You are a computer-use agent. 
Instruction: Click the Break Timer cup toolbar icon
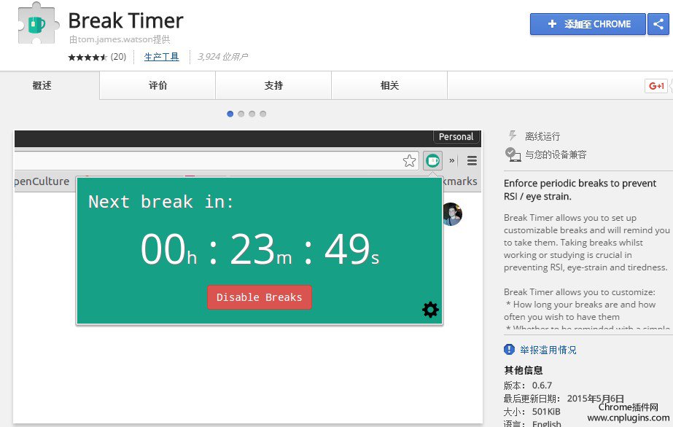[x=432, y=161]
